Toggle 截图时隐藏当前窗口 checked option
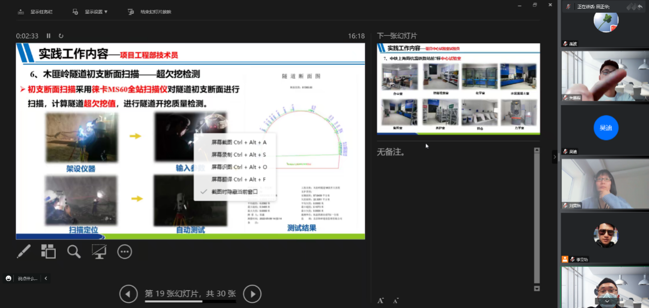The height and width of the screenshot is (308, 649). click(235, 192)
